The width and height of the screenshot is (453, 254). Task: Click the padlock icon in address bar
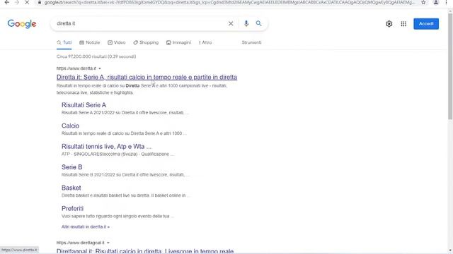pos(40,2)
